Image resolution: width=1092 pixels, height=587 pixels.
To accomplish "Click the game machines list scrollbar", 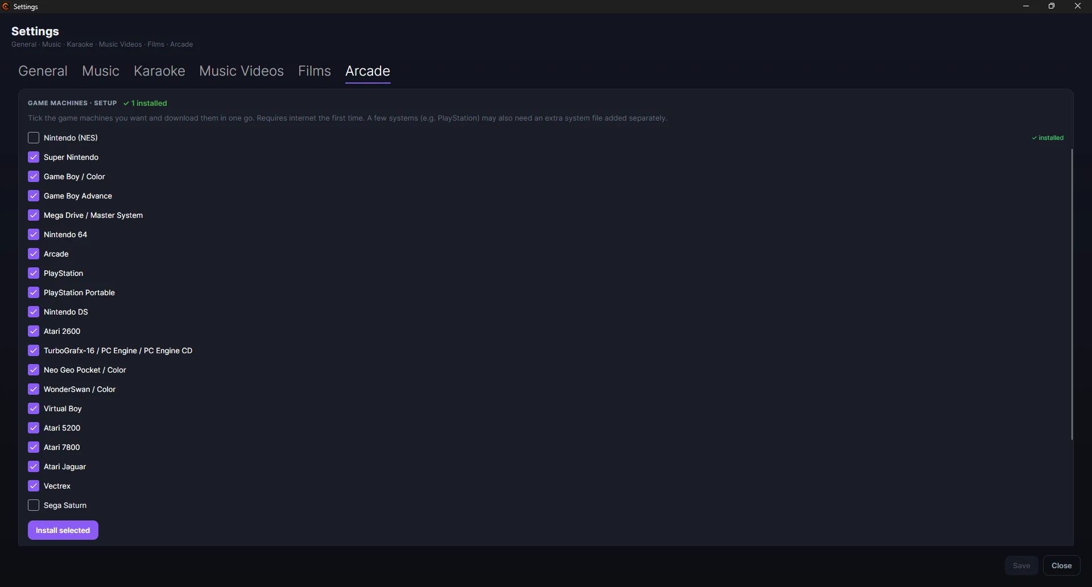I will (1072, 294).
